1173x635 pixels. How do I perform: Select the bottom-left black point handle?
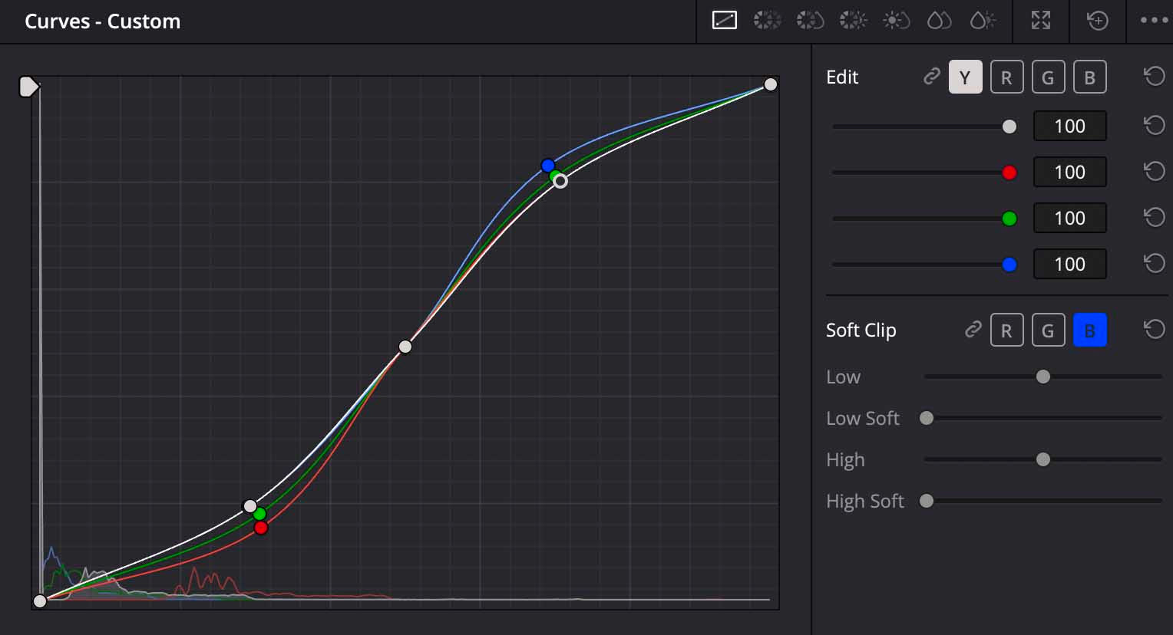40,601
